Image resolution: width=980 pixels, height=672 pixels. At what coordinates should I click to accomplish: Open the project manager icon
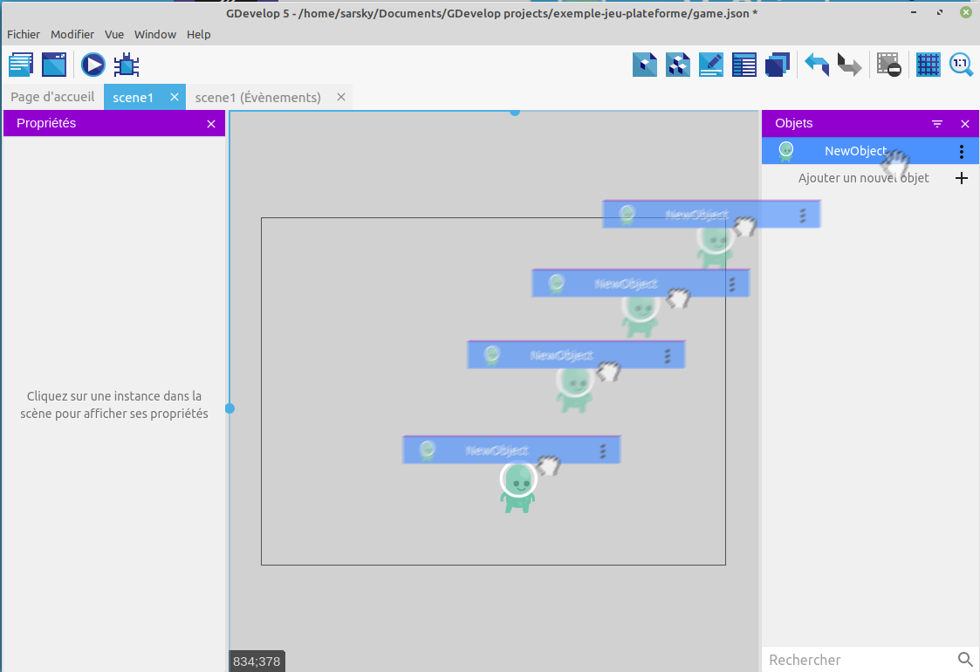point(21,65)
